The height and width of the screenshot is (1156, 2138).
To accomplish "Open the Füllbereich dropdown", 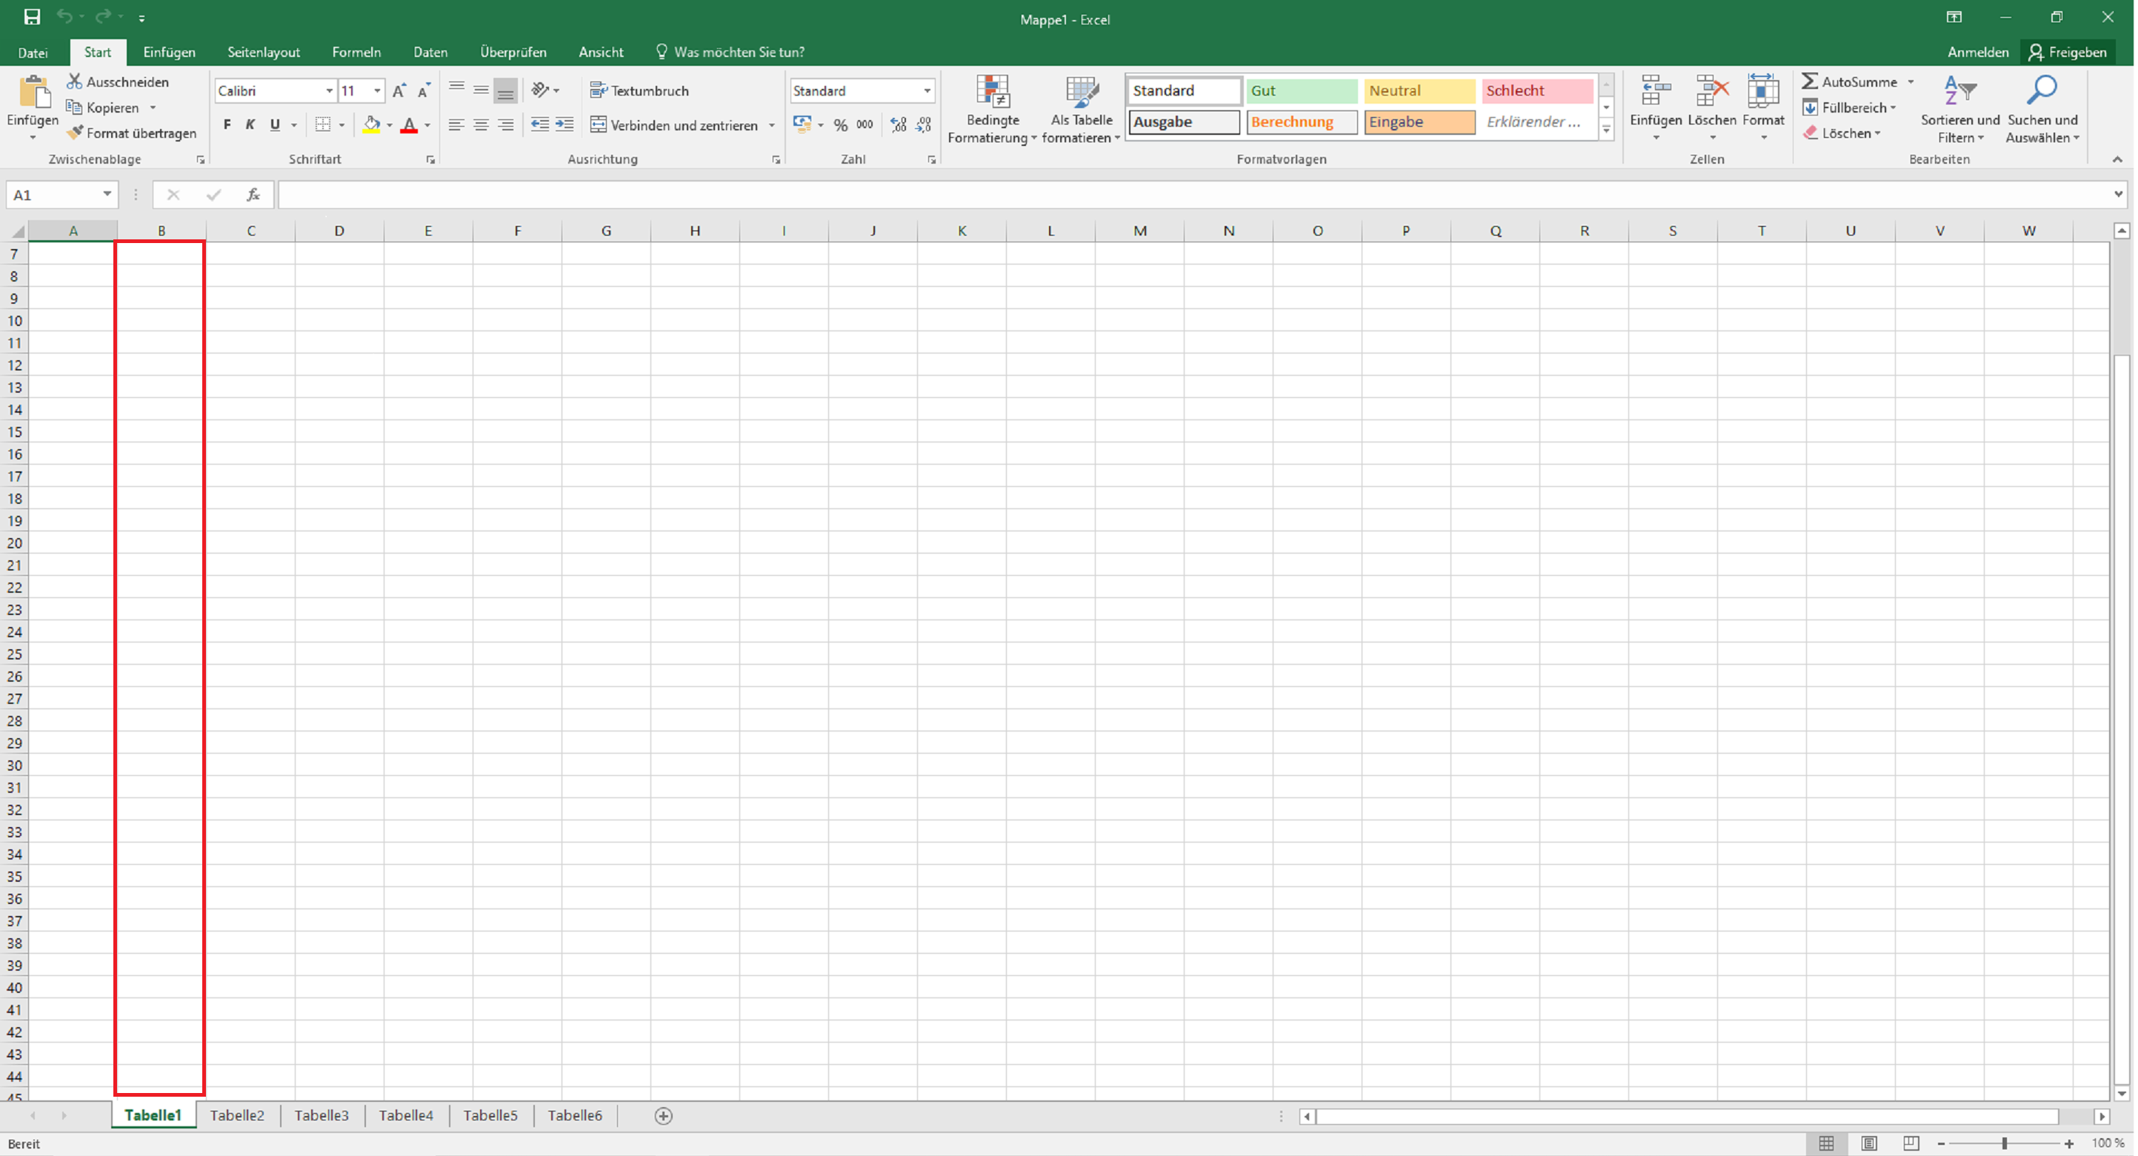I will [1848, 107].
